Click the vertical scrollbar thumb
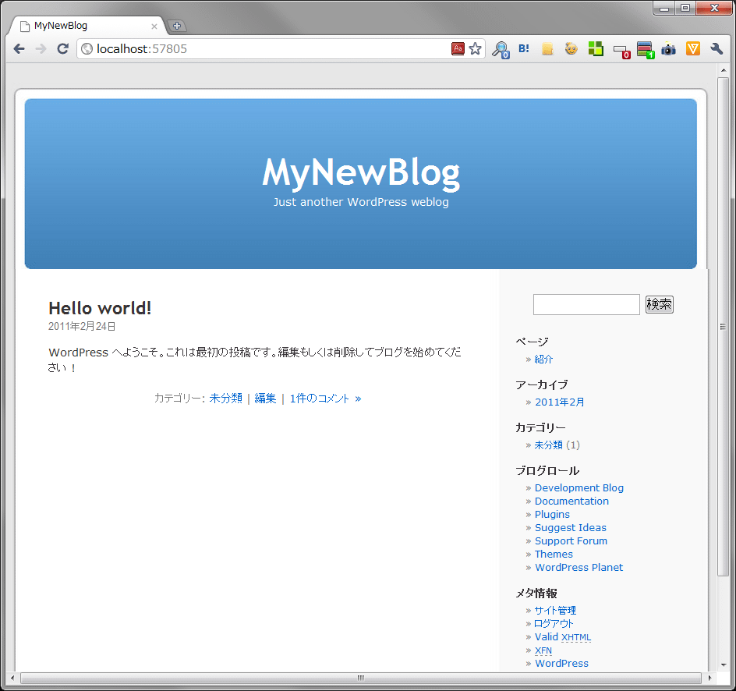The width and height of the screenshot is (736, 691). click(724, 327)
